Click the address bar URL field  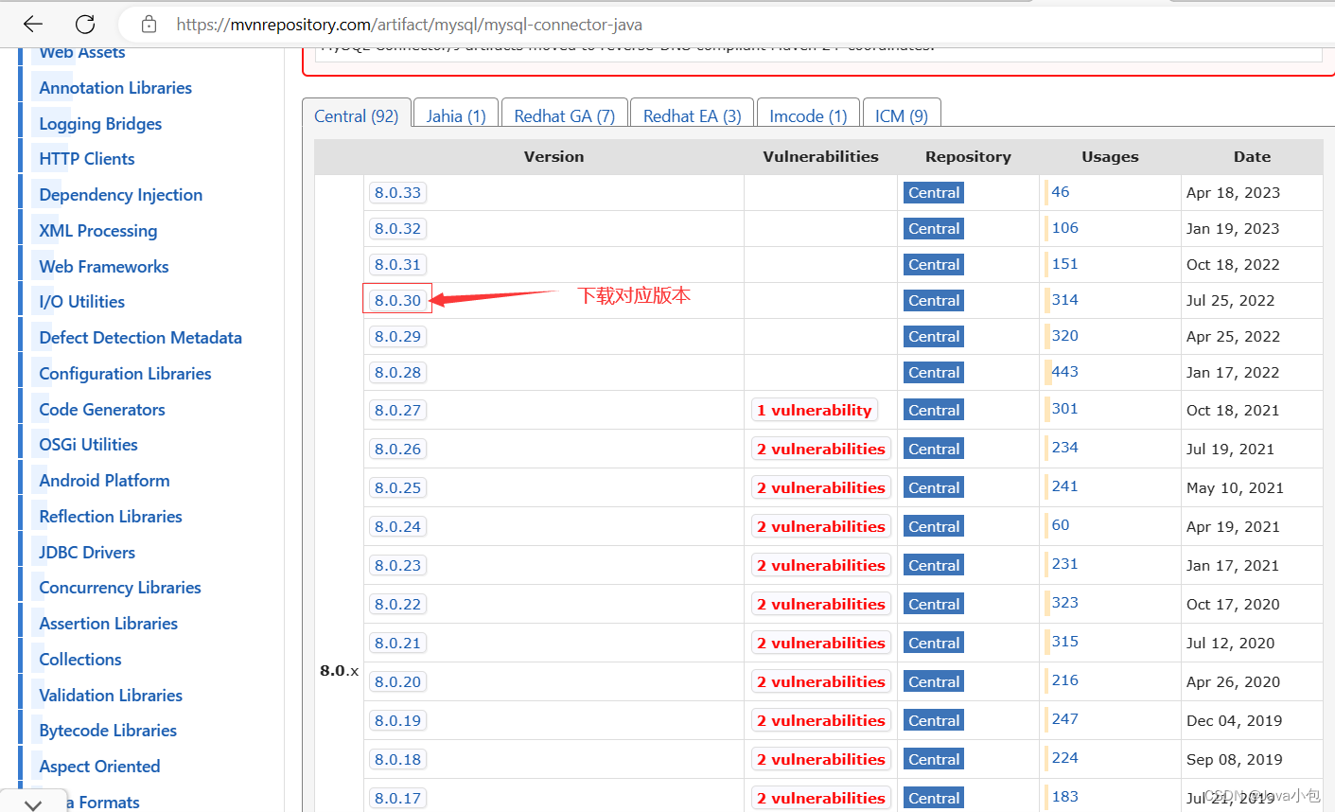[410, 25]
